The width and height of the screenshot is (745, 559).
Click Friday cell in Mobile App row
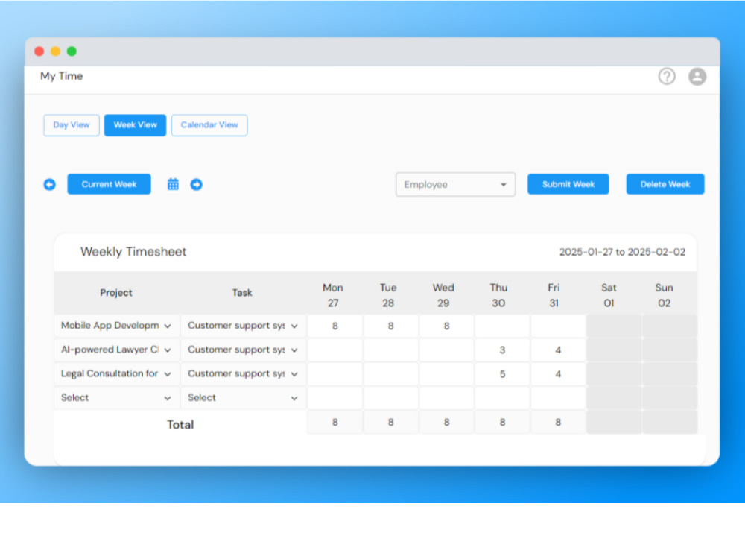point(558,326)
